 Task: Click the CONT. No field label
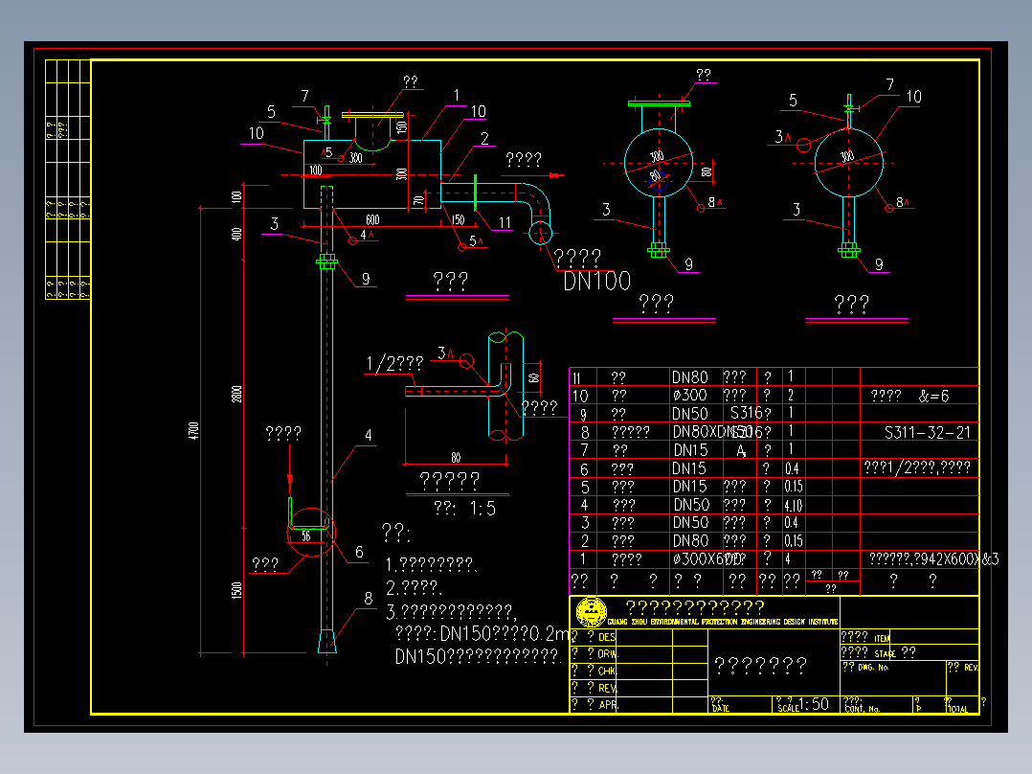[x=863, y=710]
